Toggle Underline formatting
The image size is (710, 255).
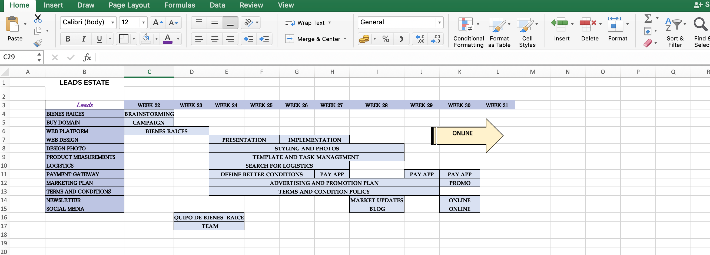[x=99, y=39]
